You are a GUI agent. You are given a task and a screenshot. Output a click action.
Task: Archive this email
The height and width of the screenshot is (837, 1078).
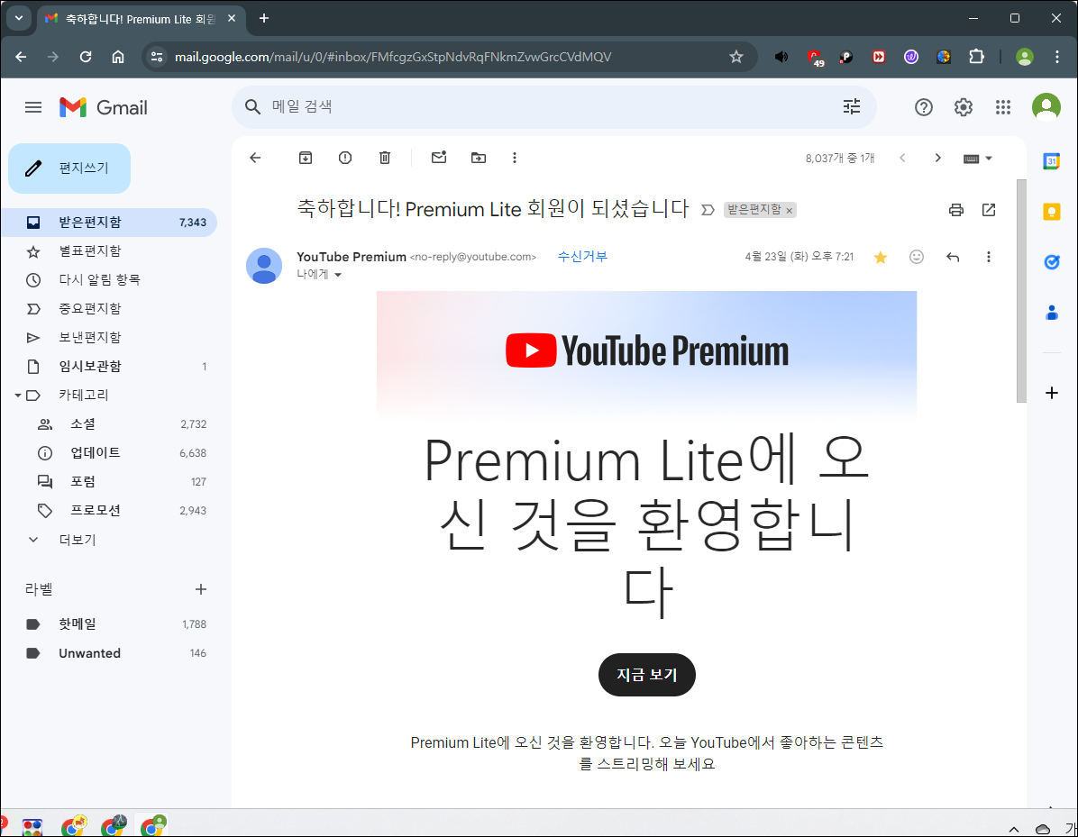point(306,158)
